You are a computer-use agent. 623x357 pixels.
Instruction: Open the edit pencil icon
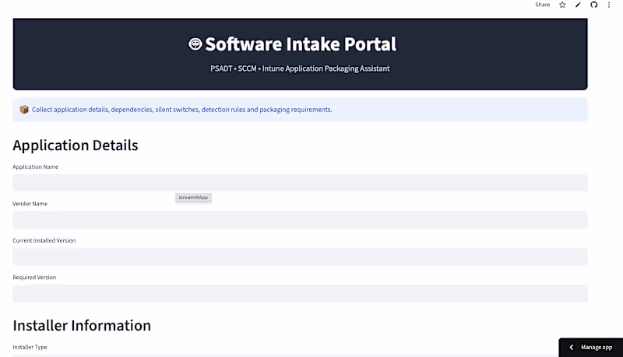click(578, 5)
